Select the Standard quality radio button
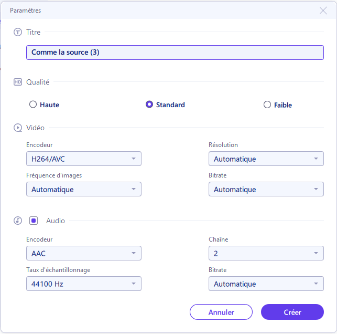337x334 pixels. pyautogui.click(x=149, y=105)
